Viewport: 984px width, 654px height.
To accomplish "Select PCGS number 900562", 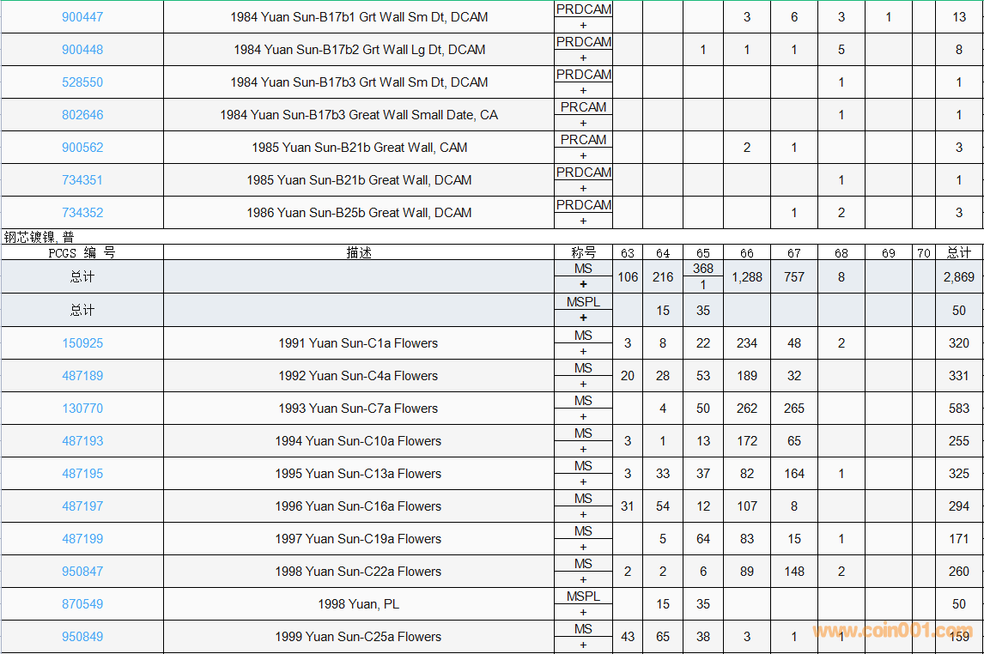I will point(82,148).
